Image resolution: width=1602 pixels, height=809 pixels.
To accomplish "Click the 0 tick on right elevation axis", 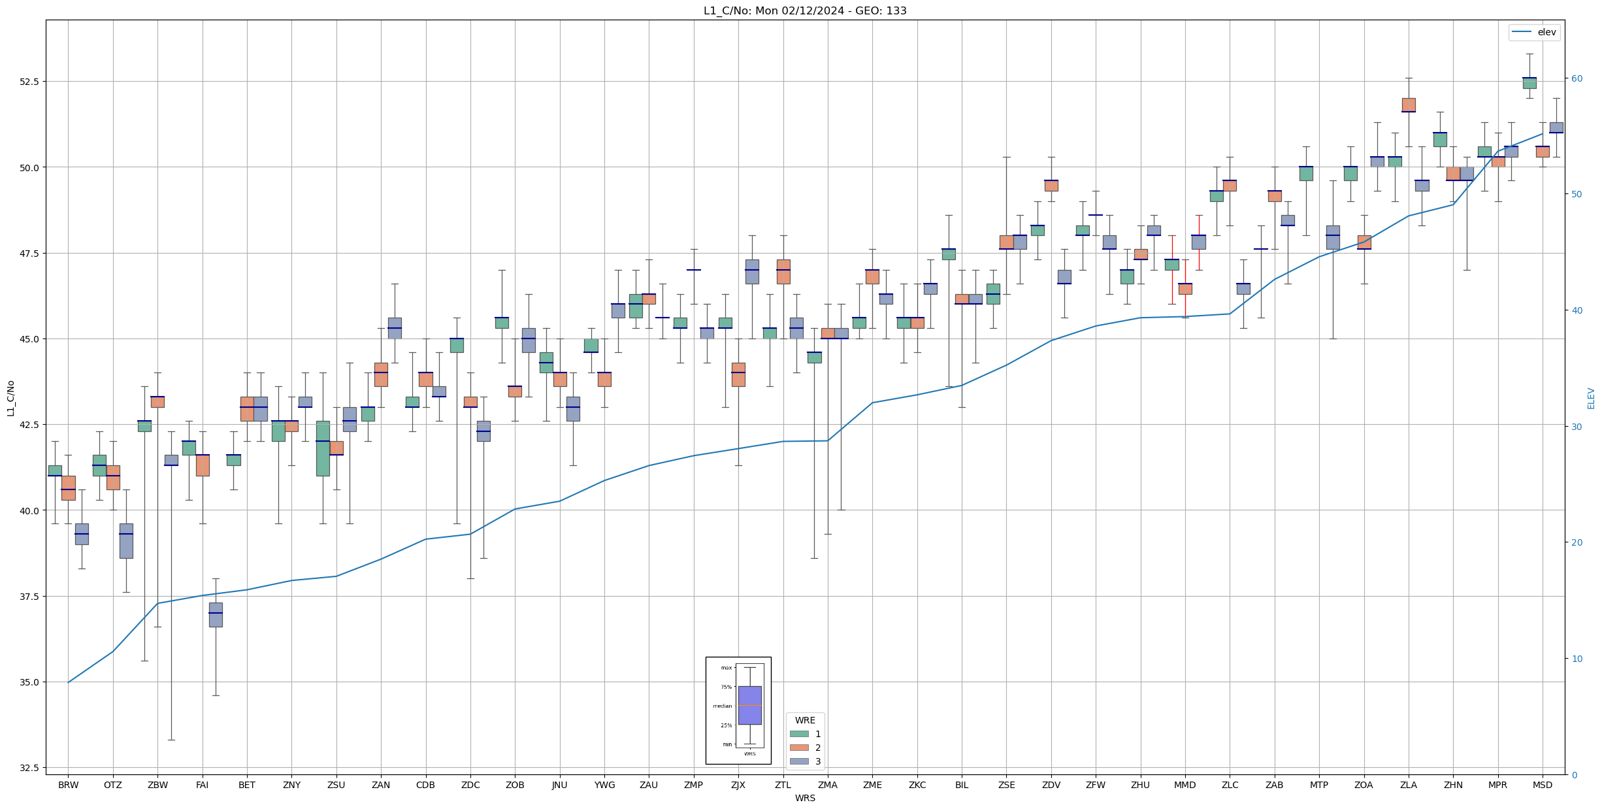I will pyautogui.click(x=1574, y=776).
